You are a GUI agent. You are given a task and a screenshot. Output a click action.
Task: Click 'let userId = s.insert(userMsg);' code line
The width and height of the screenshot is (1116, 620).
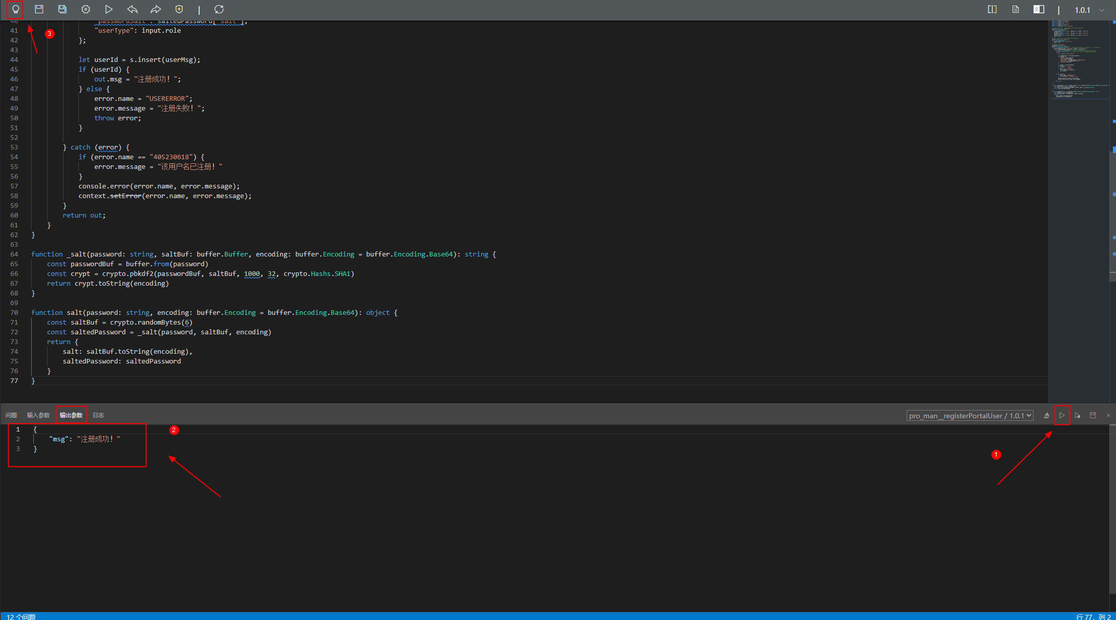pyautogui.click(x=139, y=59)
